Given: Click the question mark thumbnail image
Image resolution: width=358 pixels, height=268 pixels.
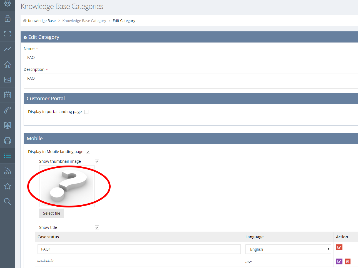Looking at the screenshot, I should 67,186.
